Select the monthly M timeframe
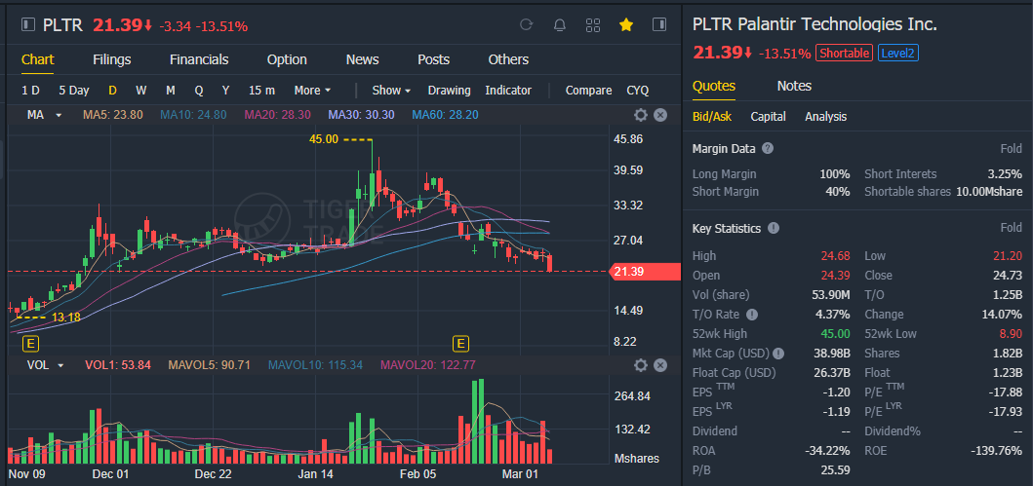1033x486 pixels. click(170, 91)
